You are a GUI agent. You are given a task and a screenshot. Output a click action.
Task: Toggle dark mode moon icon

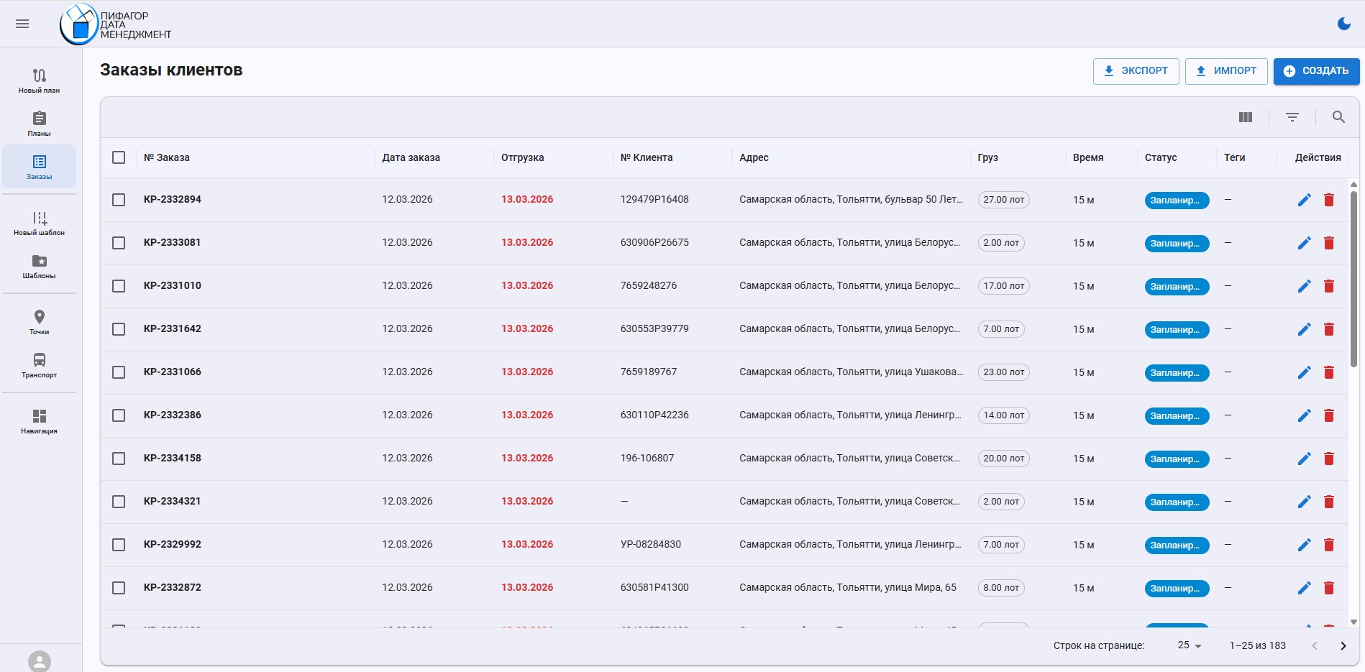pos(1343,24)
